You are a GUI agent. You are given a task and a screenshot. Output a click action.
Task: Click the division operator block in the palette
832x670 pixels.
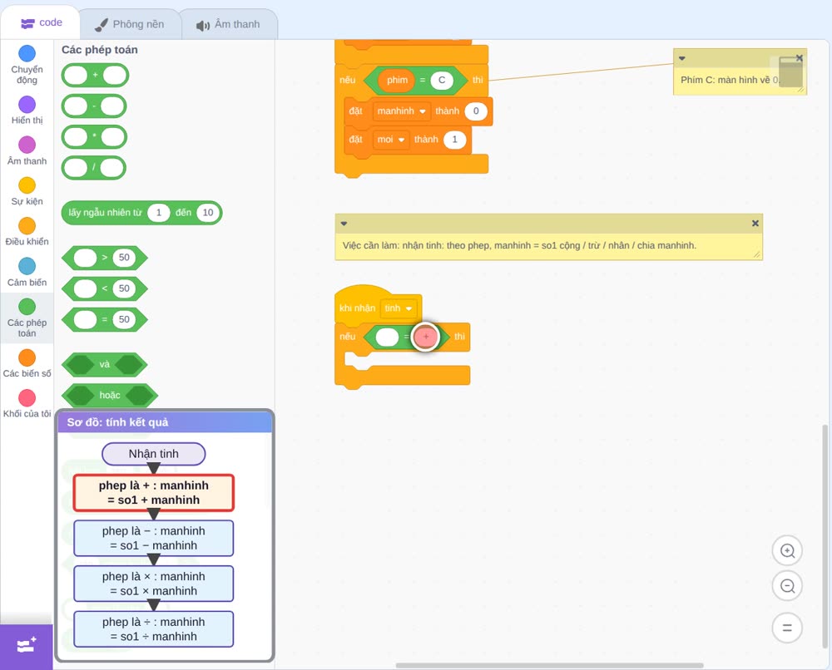(94, 168)
